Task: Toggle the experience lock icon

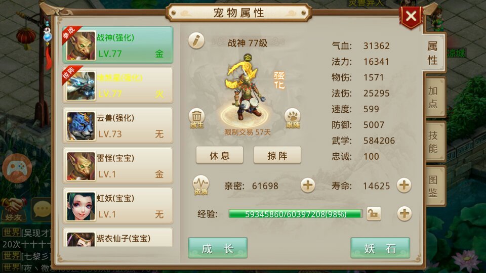Action: click(x=374, y=213)
